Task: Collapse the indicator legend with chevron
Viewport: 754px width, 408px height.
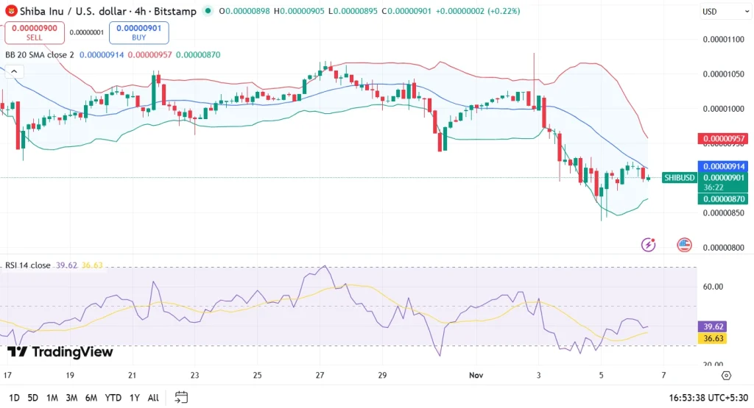Action: pyautogui.click(x=14, y=71)
